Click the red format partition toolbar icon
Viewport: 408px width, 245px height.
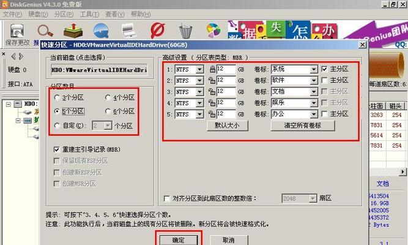tap(158, 31)
